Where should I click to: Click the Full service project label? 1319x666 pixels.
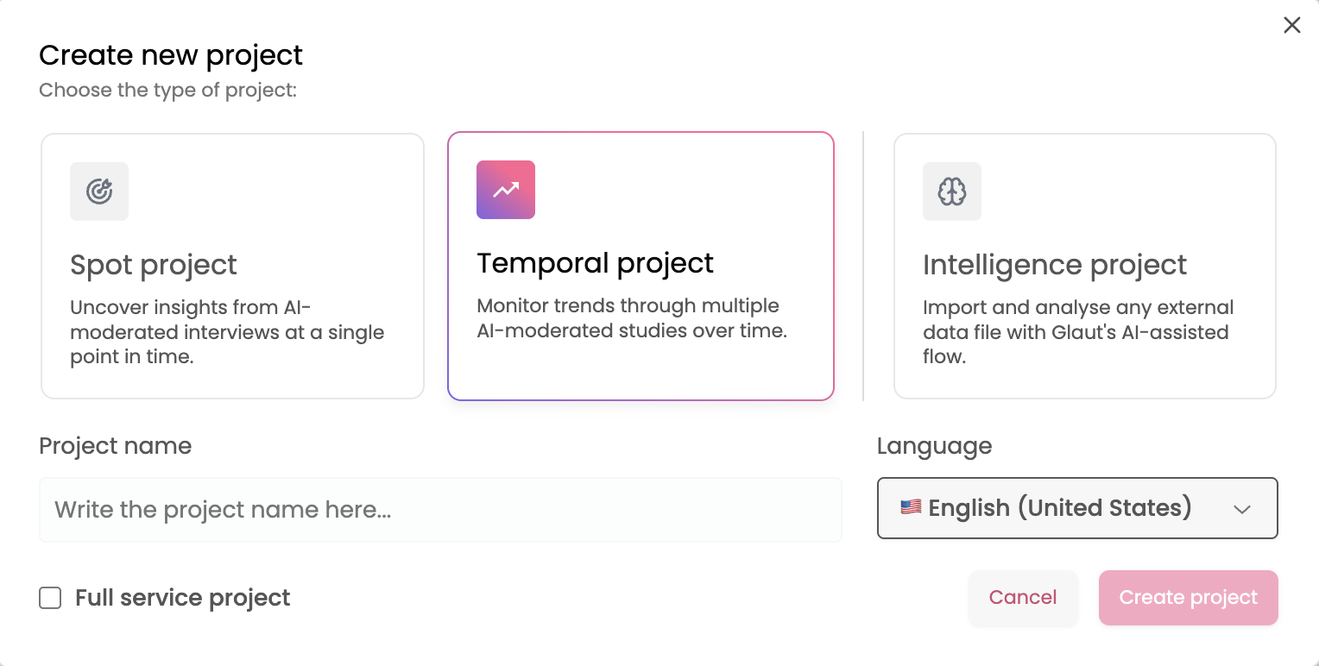point(183,598)
